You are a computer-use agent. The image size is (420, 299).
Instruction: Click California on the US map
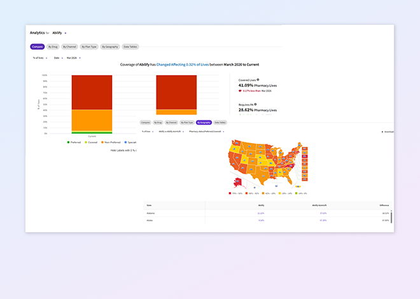click(x=233, y=162)
